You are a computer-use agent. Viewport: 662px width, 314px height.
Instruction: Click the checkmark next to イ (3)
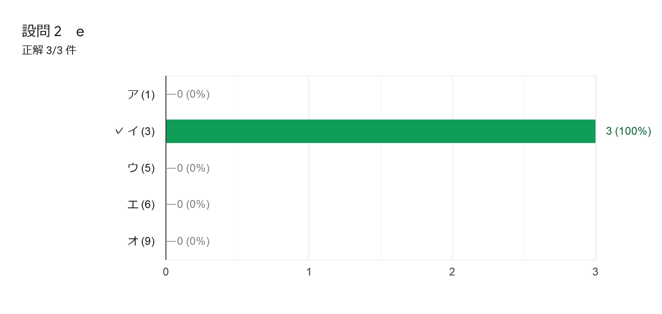click(119, 131)
